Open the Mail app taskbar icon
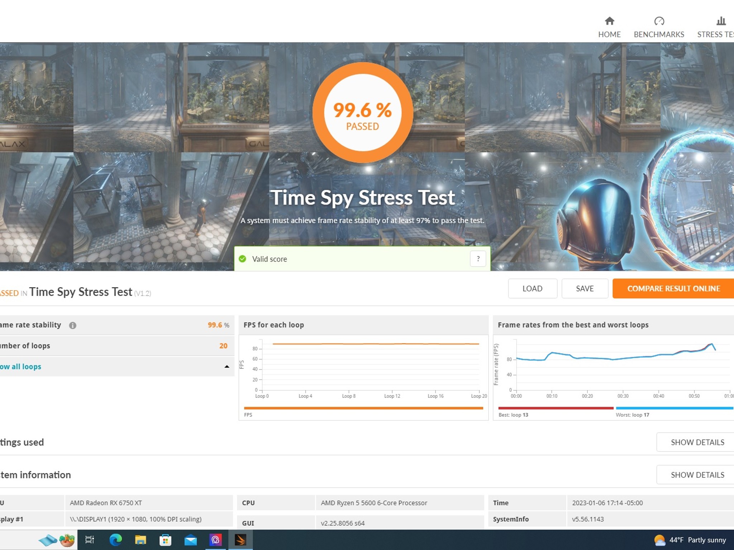734x550 pixels. pos(190,540)
